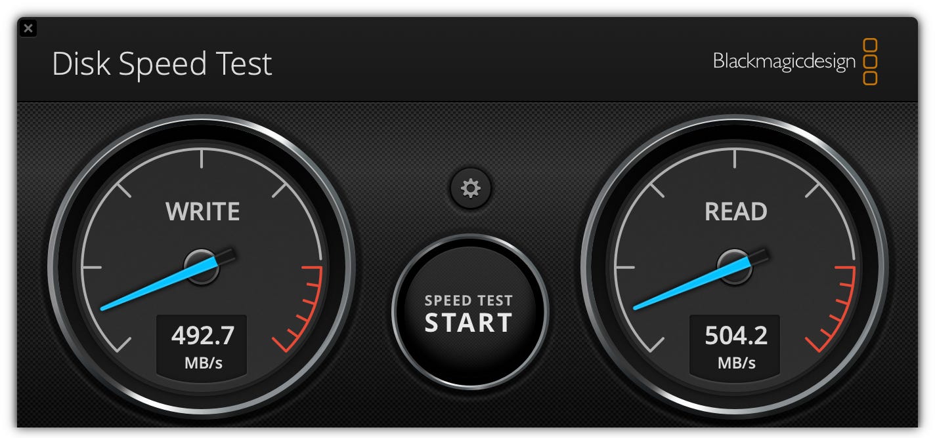Click the Disk Speed Test title

(162, 64)
